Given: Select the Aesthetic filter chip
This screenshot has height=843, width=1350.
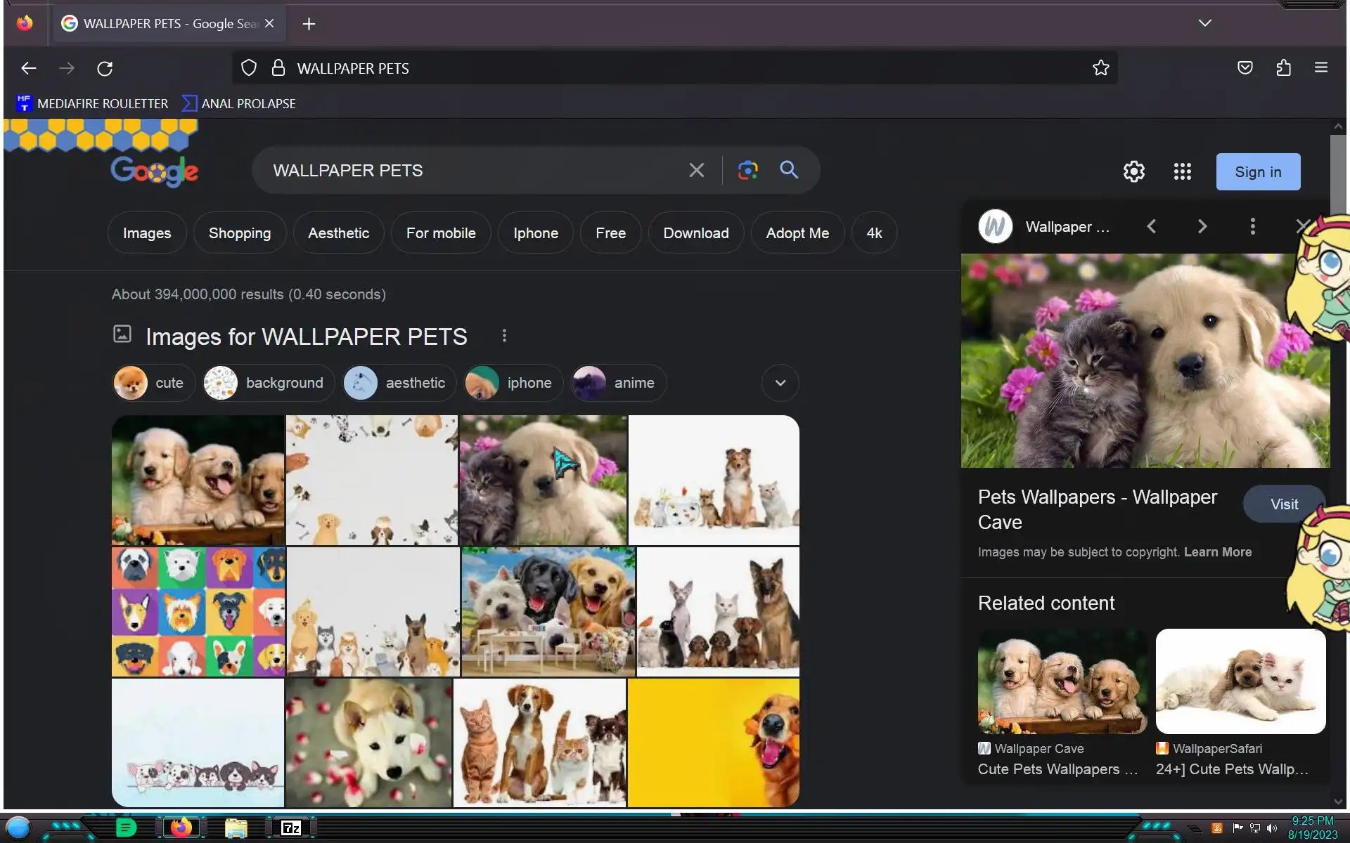Looking at the screenshot, I should [x=338, y=233].
